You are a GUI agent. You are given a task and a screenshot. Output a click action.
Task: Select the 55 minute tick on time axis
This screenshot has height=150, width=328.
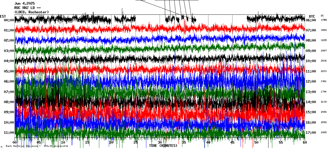point(281,142)
